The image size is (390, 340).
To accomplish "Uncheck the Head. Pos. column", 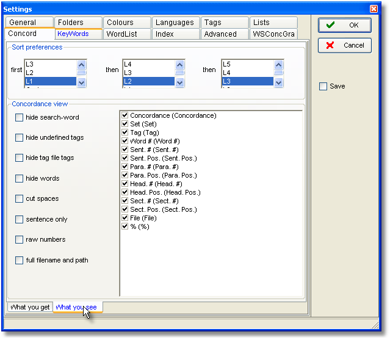I will [x=125, y=192].
